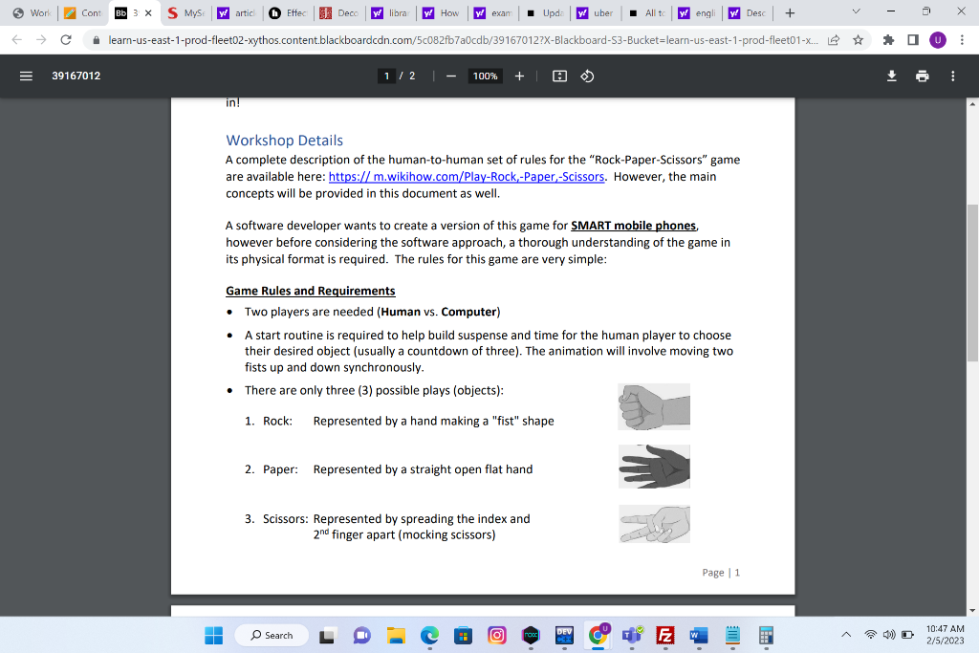The image size is (979, 653).
Task: Launch FileZilla from the taskbar
Action: click(x=664, y=635)
